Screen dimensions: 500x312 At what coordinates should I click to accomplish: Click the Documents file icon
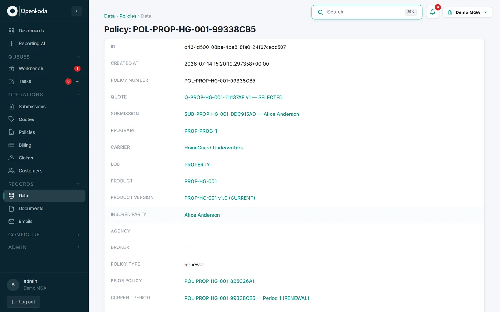tap(12, 209)
